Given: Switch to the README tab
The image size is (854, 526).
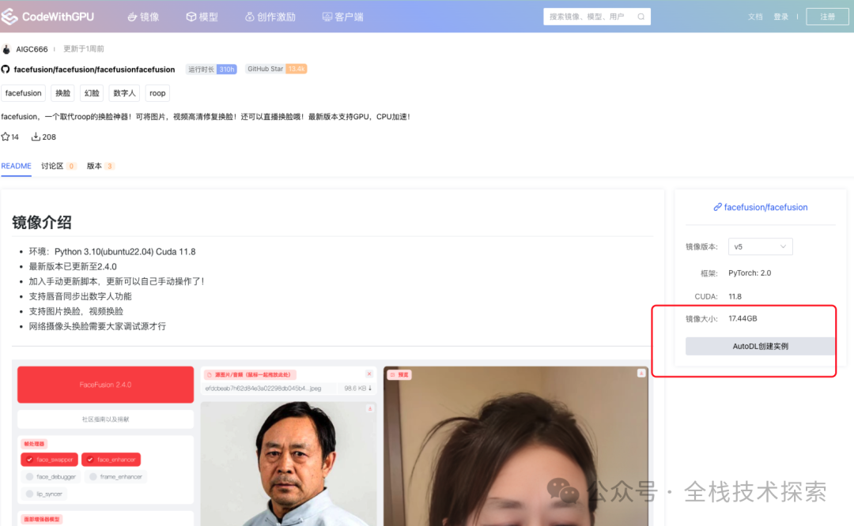Looking at the screenshot, I should click(17, 166).
